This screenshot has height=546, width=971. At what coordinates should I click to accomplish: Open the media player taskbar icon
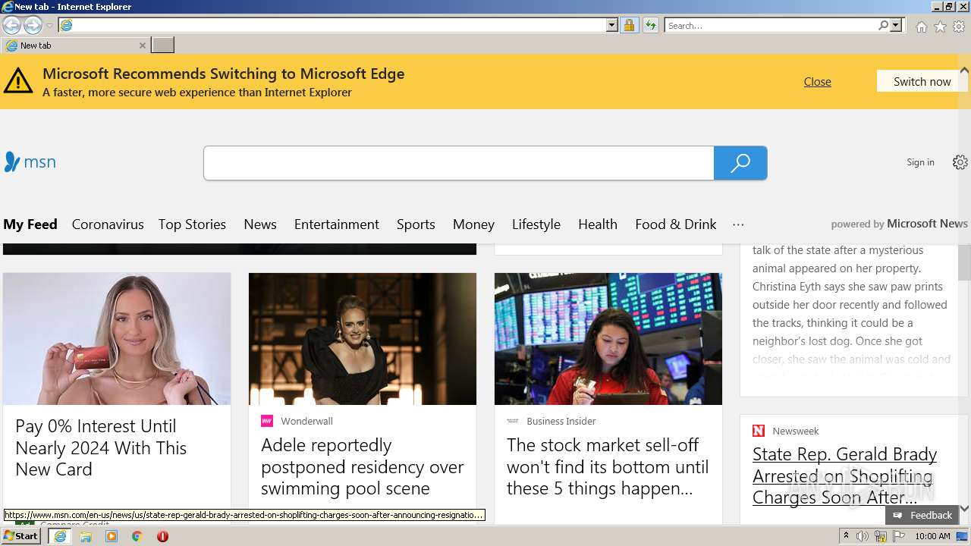[x=112, y=536]
